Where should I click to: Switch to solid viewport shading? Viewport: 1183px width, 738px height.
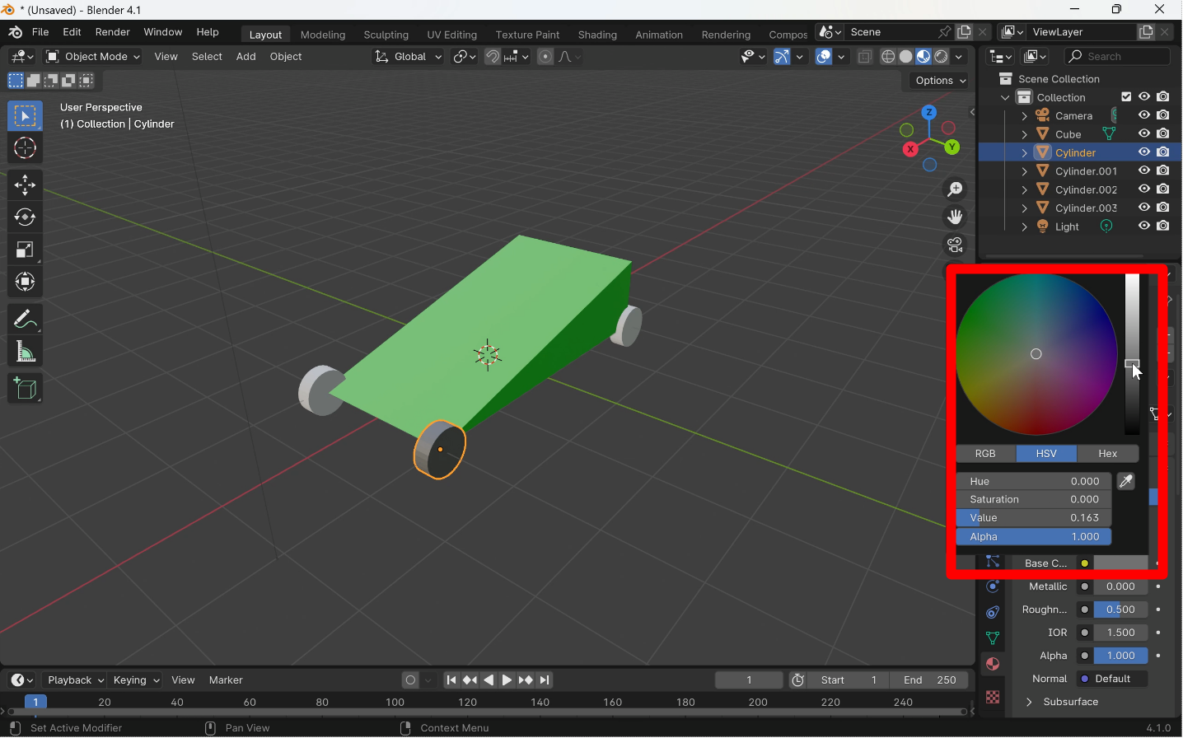pos(905,57)
